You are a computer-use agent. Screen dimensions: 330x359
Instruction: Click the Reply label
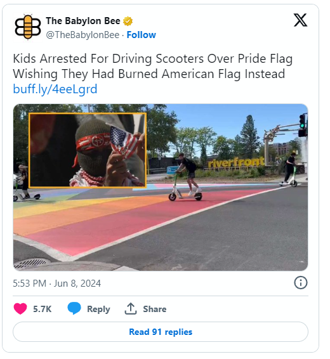coord(98,310)
